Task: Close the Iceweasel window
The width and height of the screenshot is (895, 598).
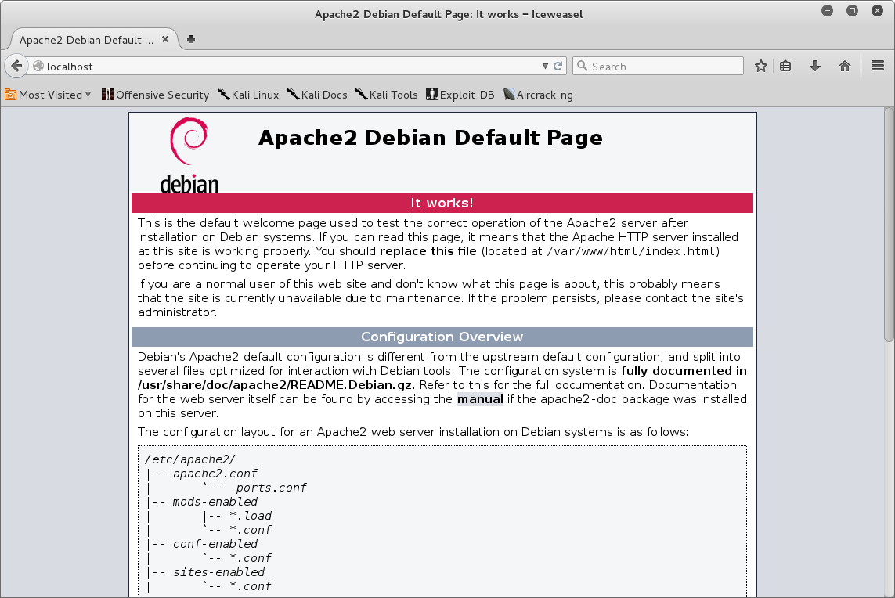Action: click(877, 11)
